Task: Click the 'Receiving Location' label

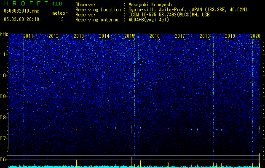Action: 98,10
